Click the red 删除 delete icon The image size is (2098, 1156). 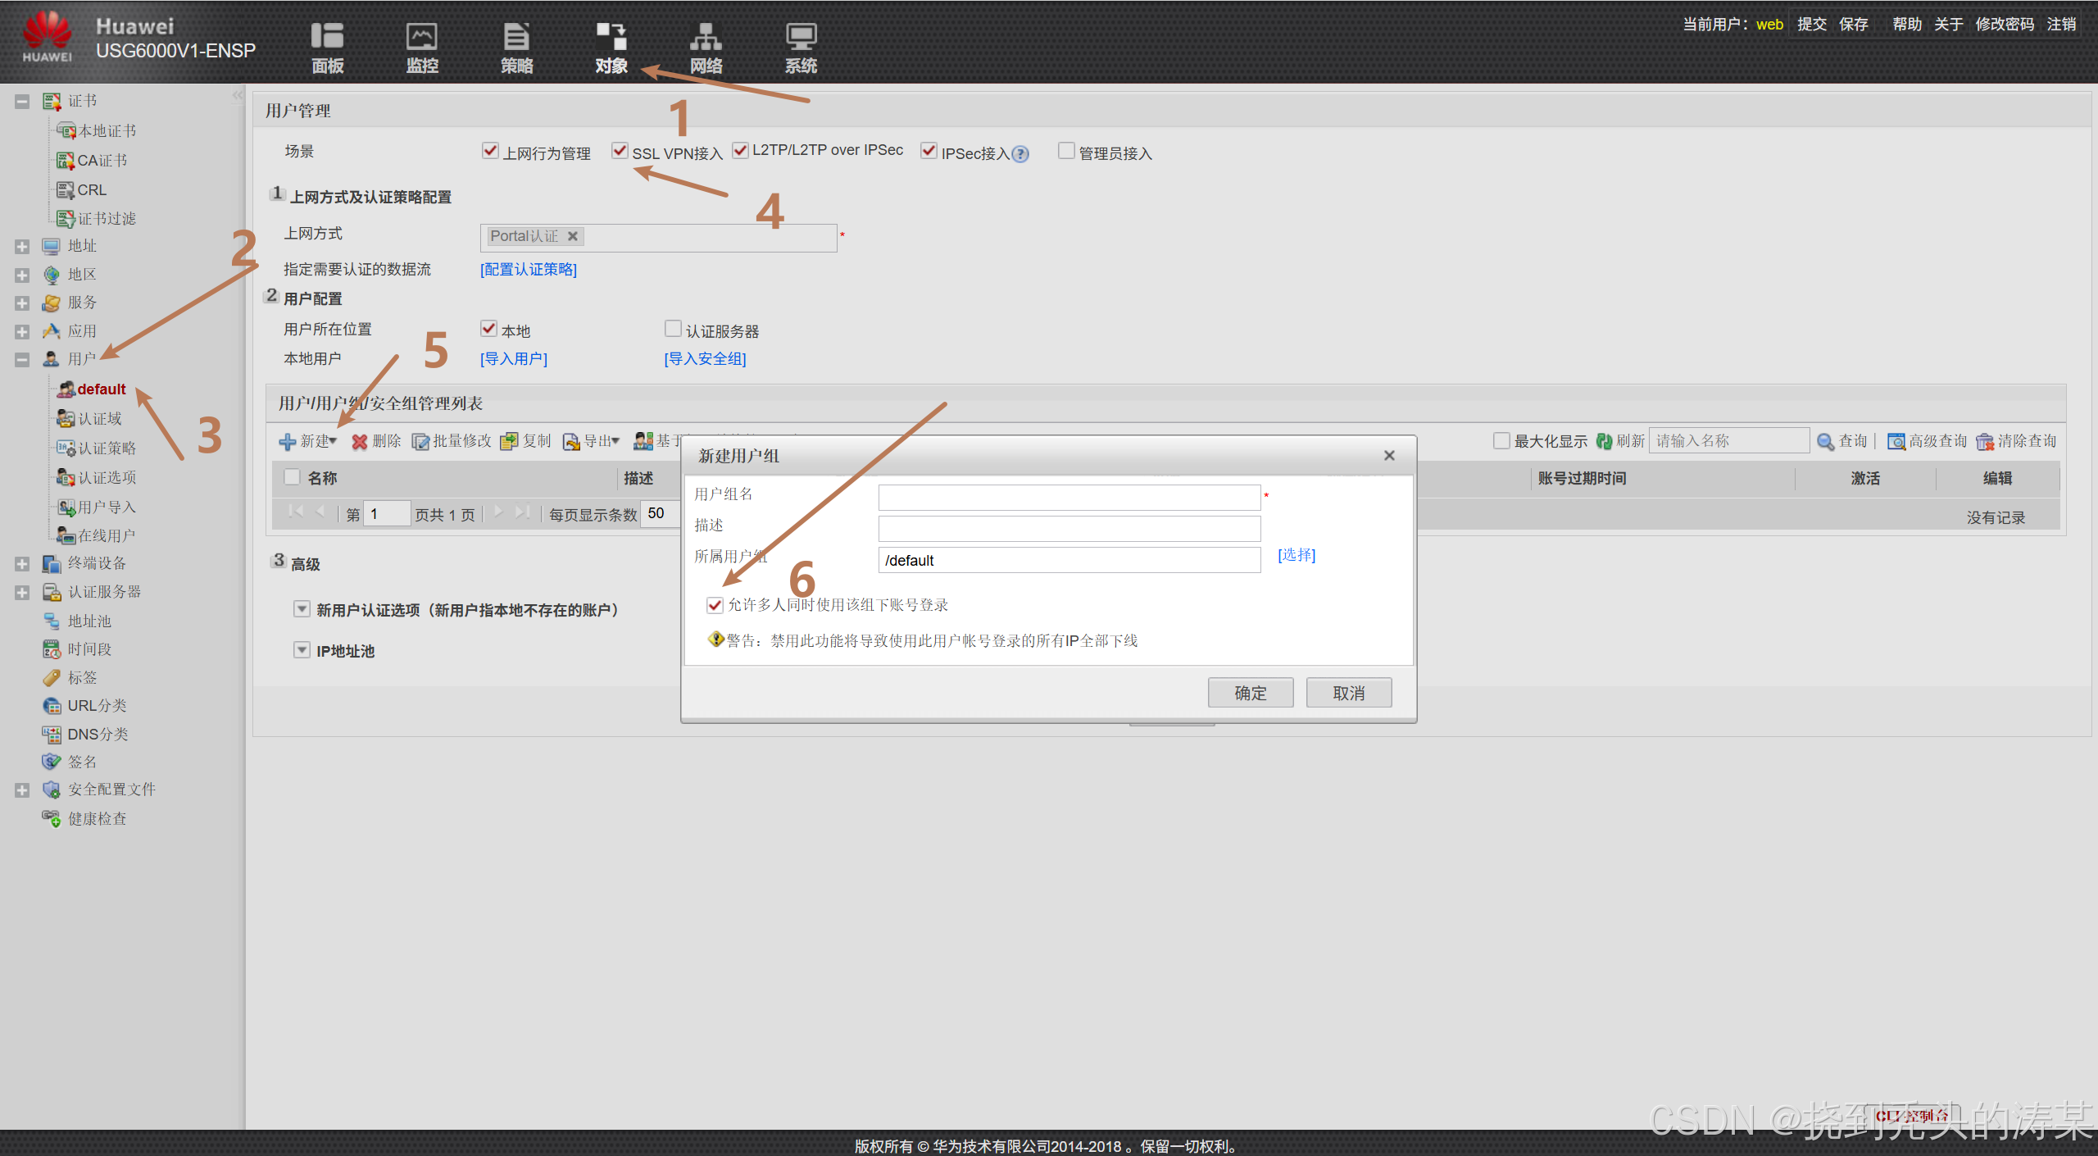[x=360, y=442]
